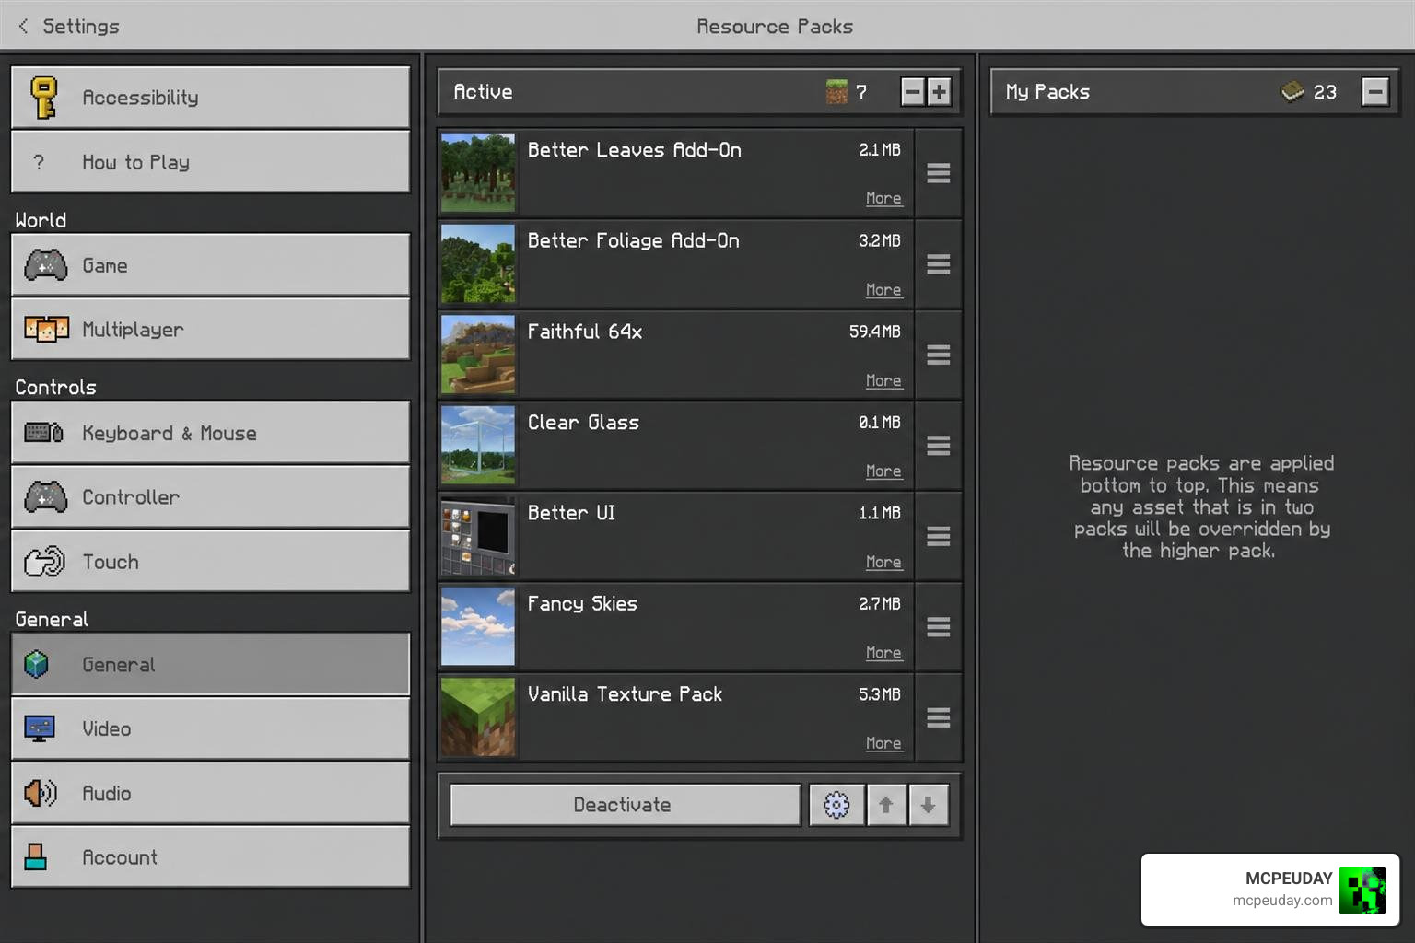1415x943 pixels.
Task: Click the speaker Audio icon
Action: [x=41, y=793]
